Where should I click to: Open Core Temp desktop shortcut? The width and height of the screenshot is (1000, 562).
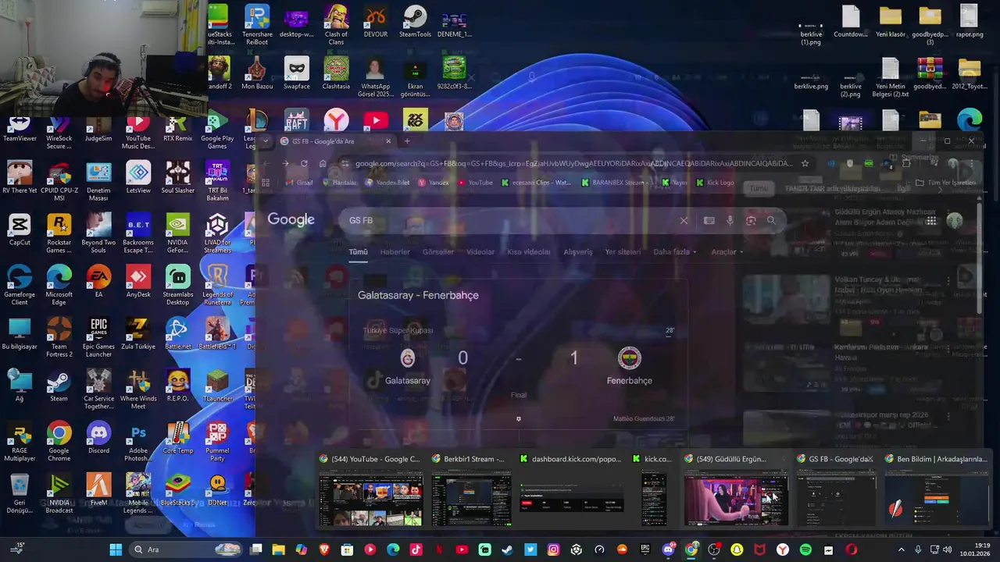pyautogui.click(x=177, y=438)
